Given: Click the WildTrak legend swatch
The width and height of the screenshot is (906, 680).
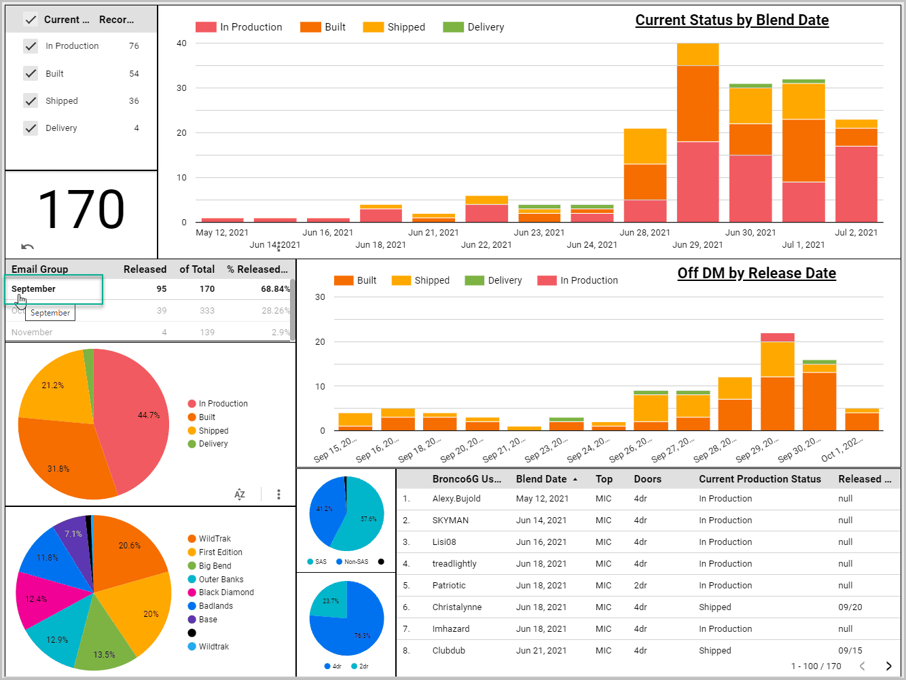Looking at the screenshot, I should coord(192,539).
